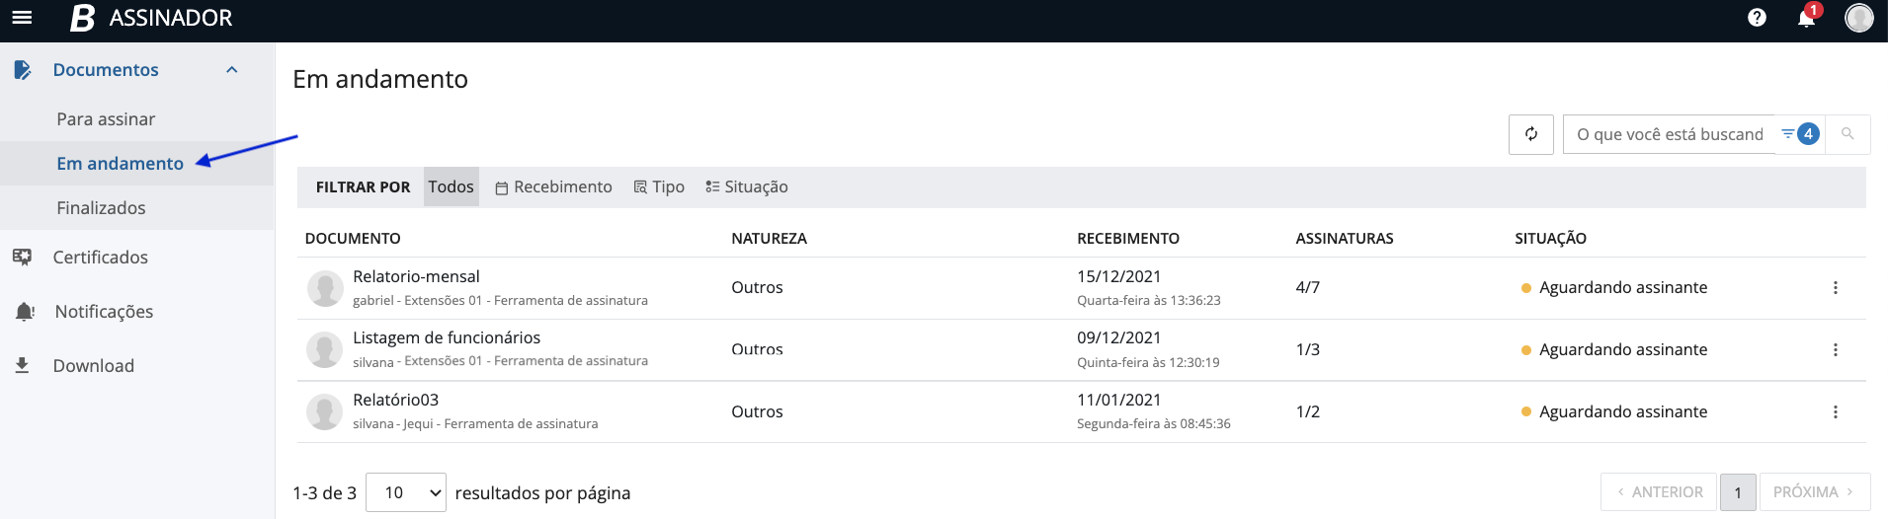
Task: Select the Todos filter tab
Action: click(x=451, y=187)
